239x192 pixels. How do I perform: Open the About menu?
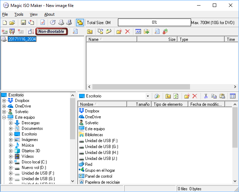pos(49,14)
